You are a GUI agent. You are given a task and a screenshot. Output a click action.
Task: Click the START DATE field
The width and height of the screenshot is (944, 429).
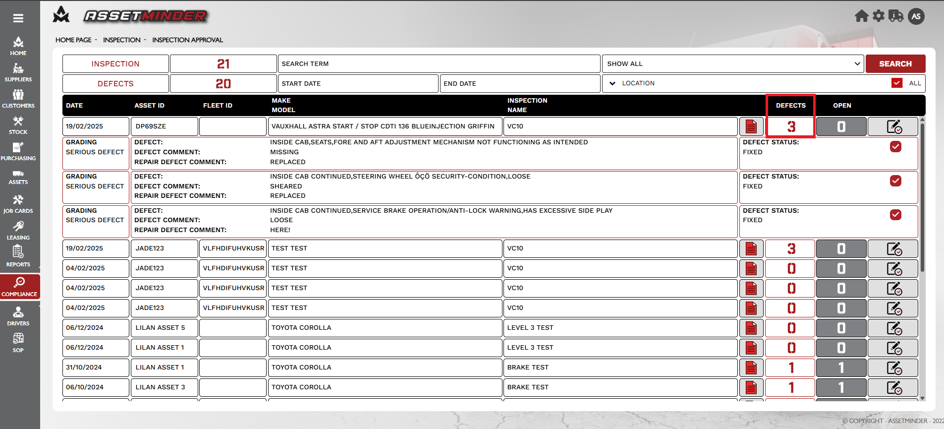pos(358,83)
